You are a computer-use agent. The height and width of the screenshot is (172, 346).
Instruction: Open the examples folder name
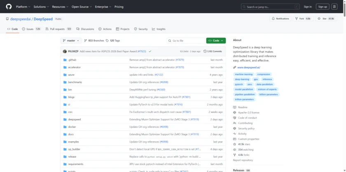click(73, 142)
